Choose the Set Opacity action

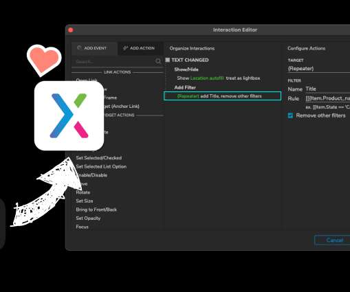[x=88, y=218]
